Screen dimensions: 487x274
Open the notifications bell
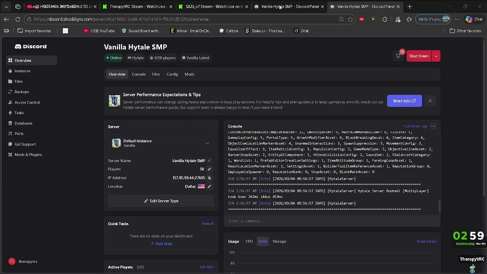point(398,56)
